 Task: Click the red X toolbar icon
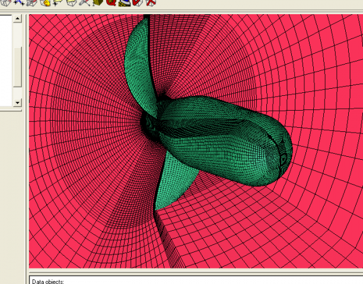151,2
